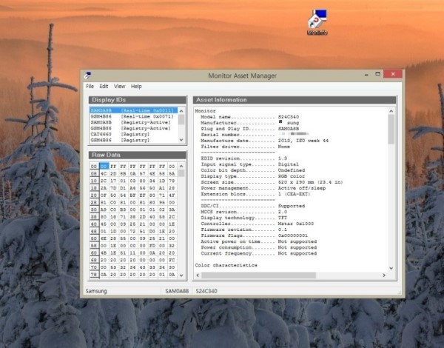Click Display IDs list scroll-down arrow
This screenshot has height=348, width=444.
pyautogui.click(x=181, y=140)
